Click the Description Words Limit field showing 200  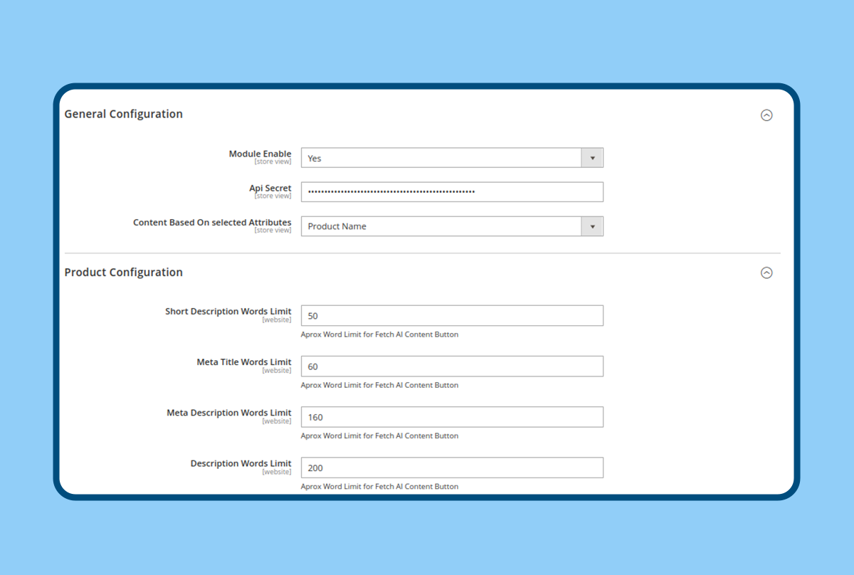[452, 468]
